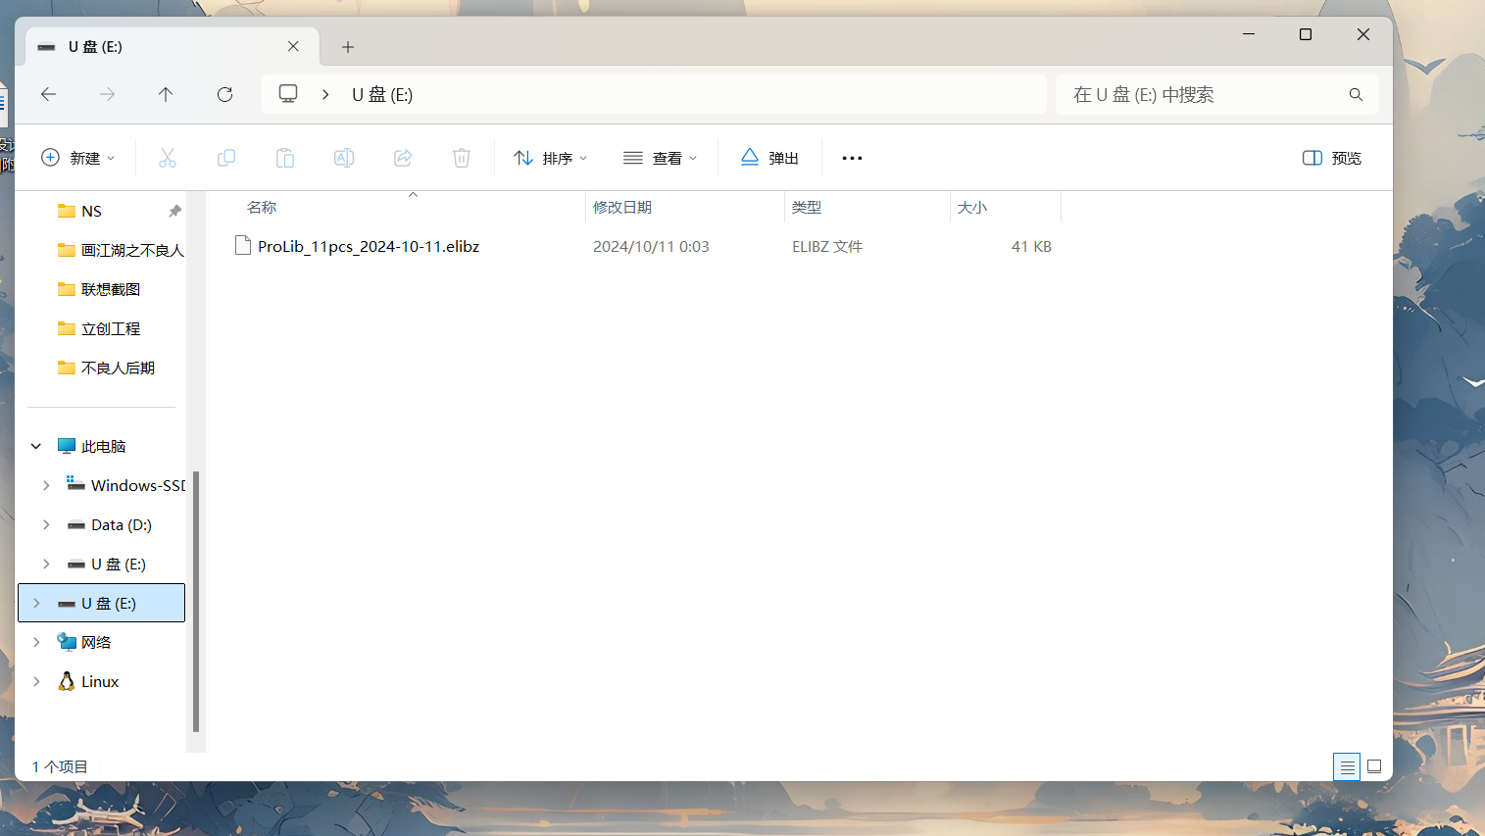
Task: Open a new tab with plus button
Action: click(348, 47)
